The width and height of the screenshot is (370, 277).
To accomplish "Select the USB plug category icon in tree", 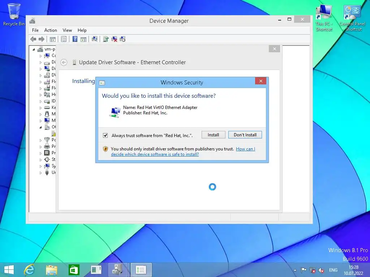I will click(x=47, y=172).
